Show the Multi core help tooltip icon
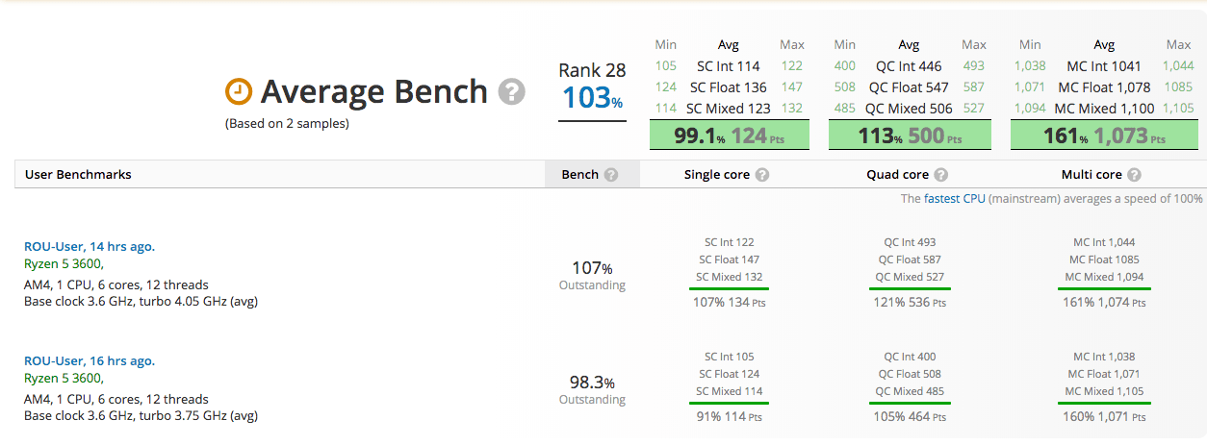Screen dimensions: 1207x445 [x=1134, y=175]
